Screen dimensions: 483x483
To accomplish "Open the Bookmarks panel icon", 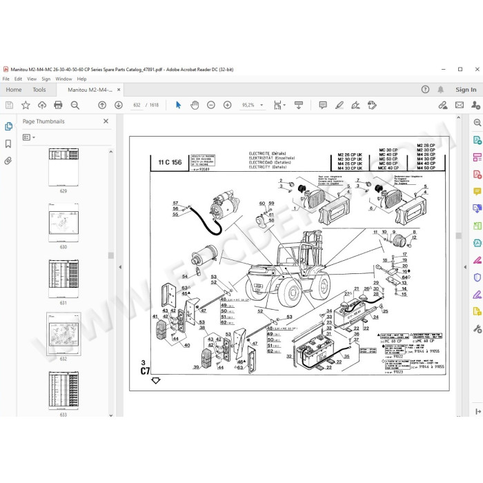I will pyautogui.click(x=8, y=144).
